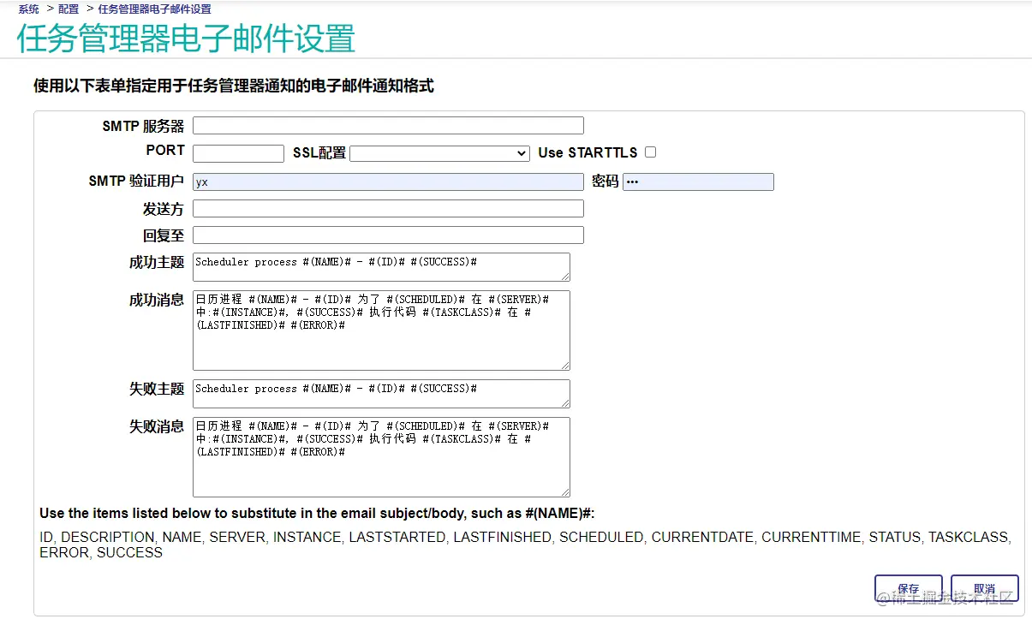The width and height of the screenshot is (1032, 625).
Task: Open the SSL配置 dropdown
Action: coord(440,153)
